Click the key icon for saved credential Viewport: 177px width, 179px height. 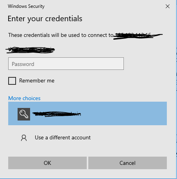[24, 114]
